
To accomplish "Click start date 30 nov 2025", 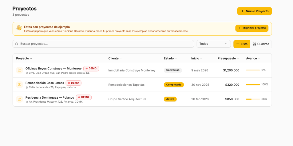I will tap(200, 85).
